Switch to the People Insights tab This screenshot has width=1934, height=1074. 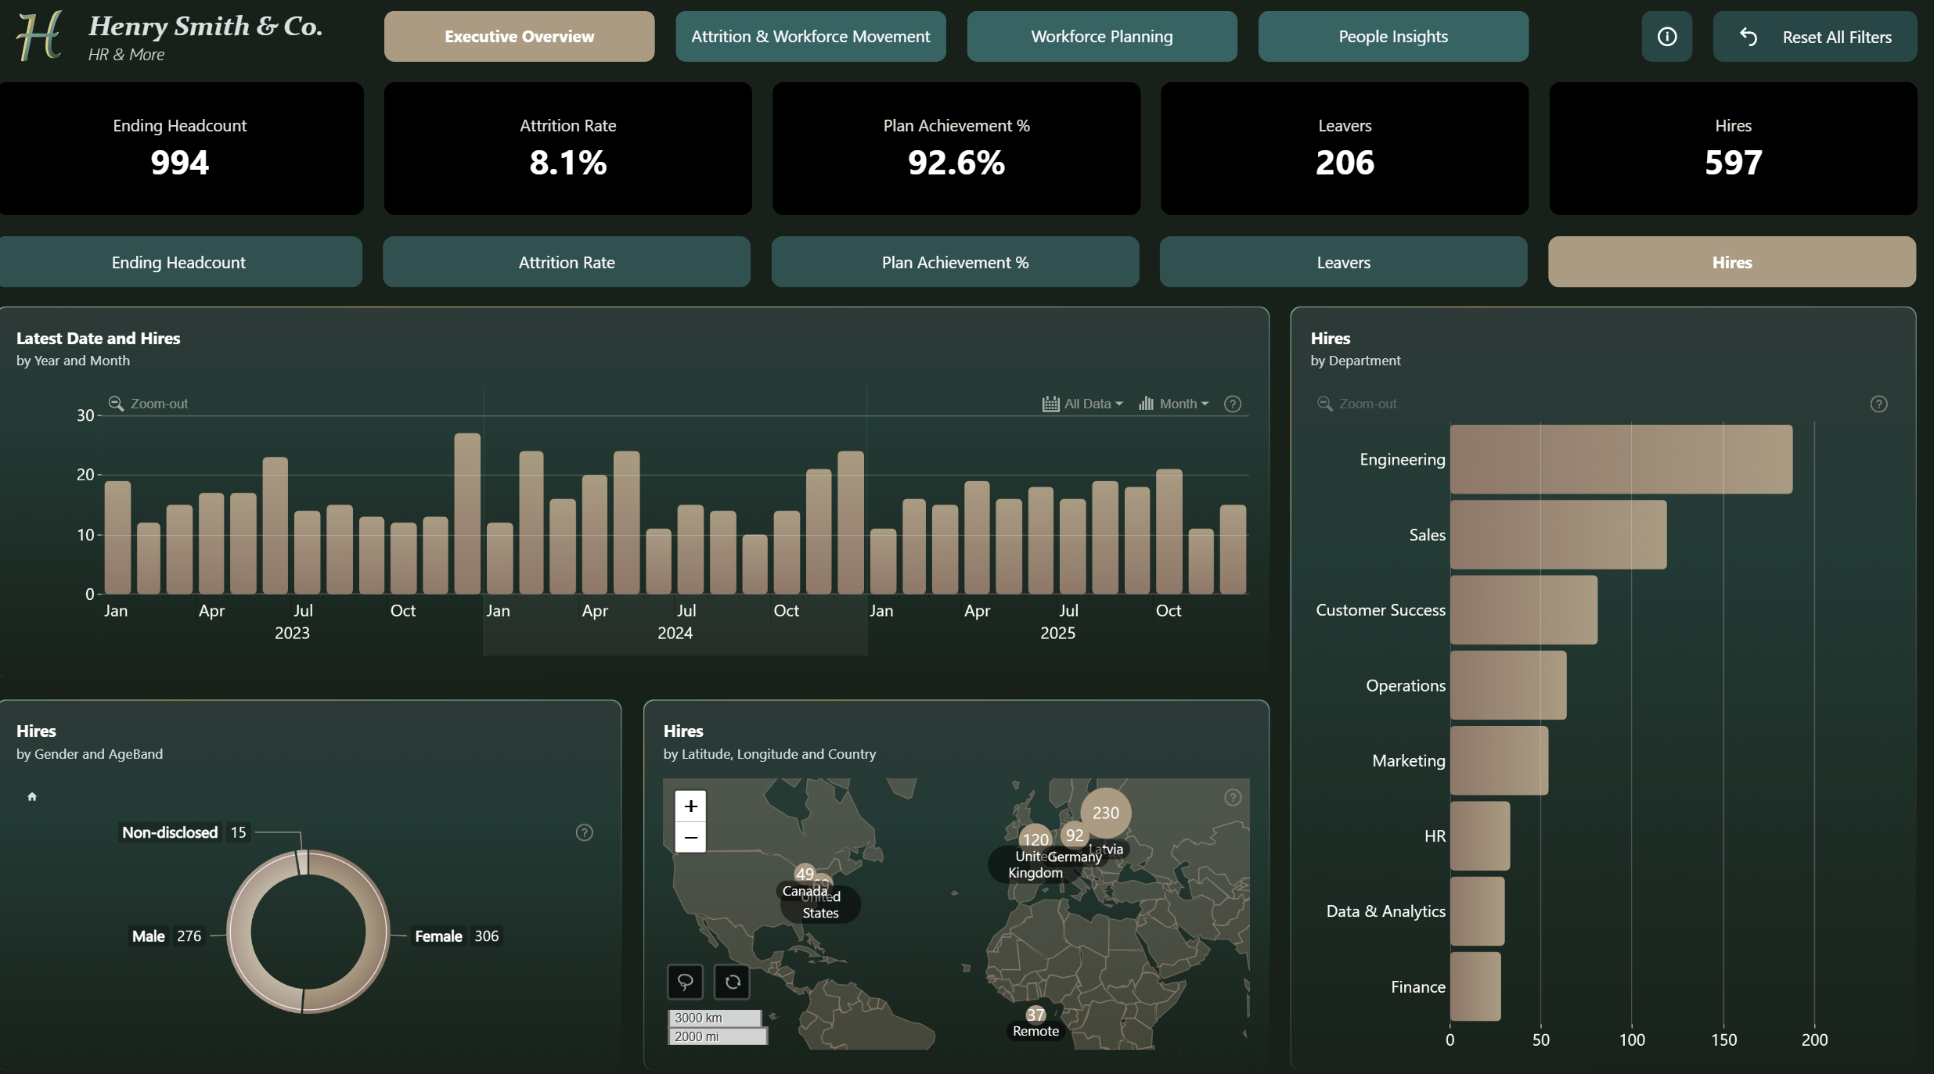(x=1393, y=37)
